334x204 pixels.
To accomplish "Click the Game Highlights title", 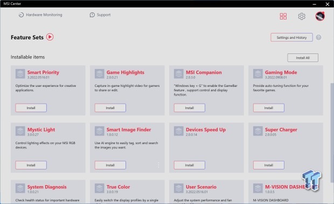I will [x=126, y=72].
